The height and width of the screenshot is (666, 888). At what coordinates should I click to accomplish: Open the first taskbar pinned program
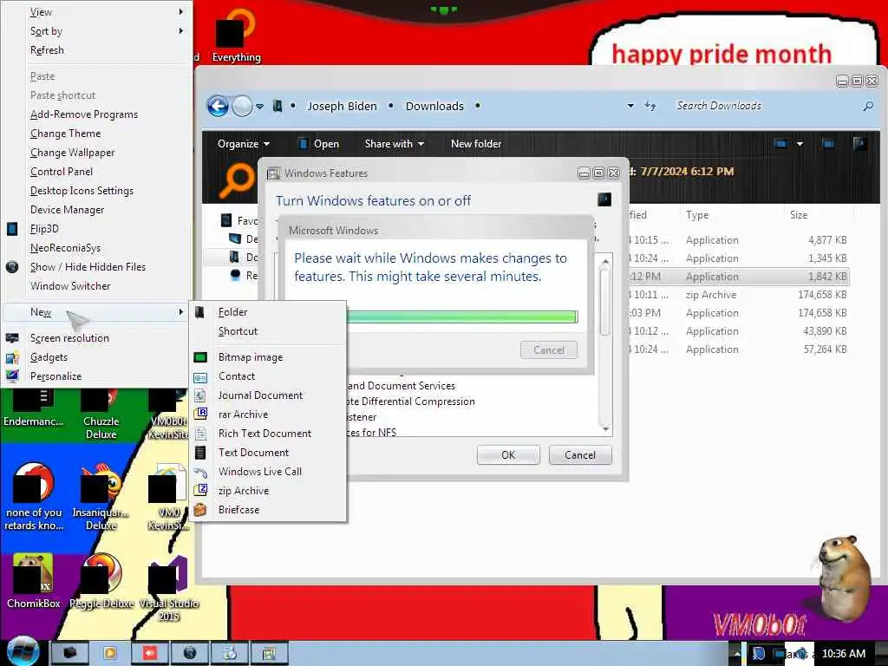point(69,653)
